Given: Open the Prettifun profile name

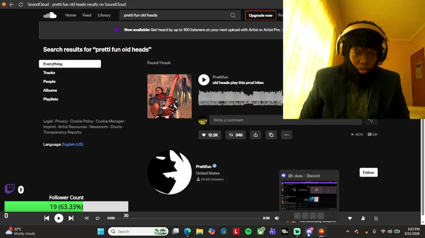Looking at the screenshot, I should 203,167.
